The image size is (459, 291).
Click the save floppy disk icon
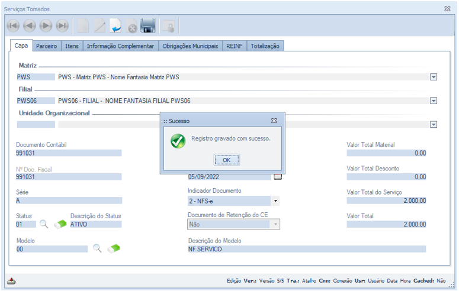click(148, 26)
